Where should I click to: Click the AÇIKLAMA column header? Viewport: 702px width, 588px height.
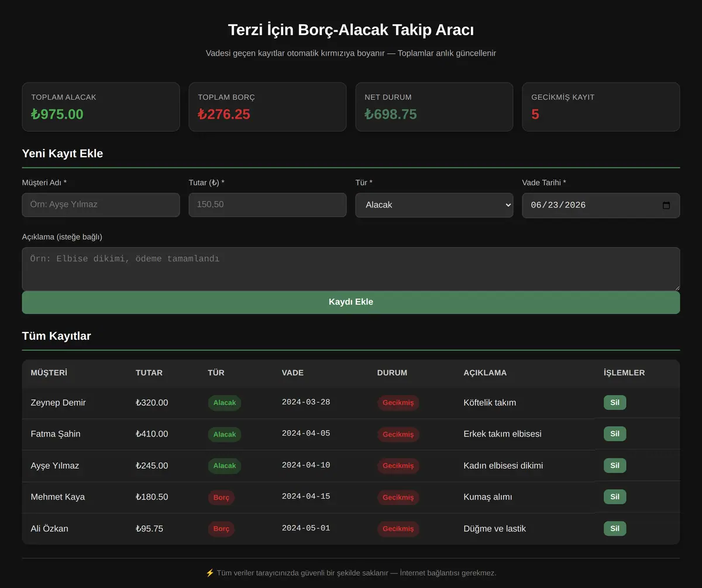click(x=485, y=373)
